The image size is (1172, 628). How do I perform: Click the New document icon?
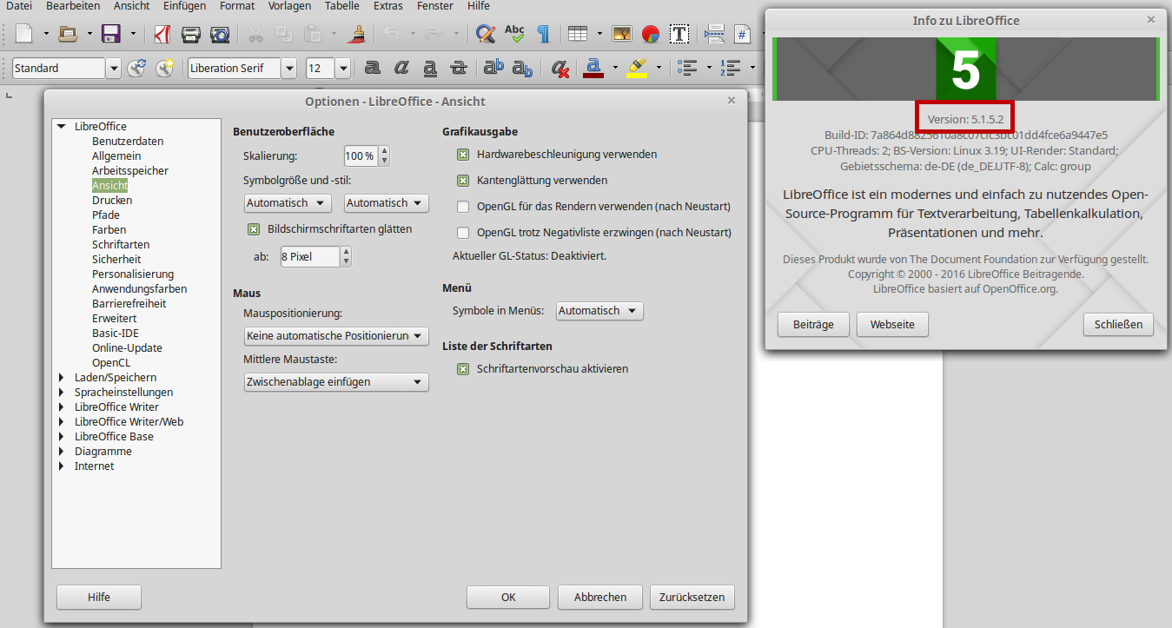click(24, 34)
